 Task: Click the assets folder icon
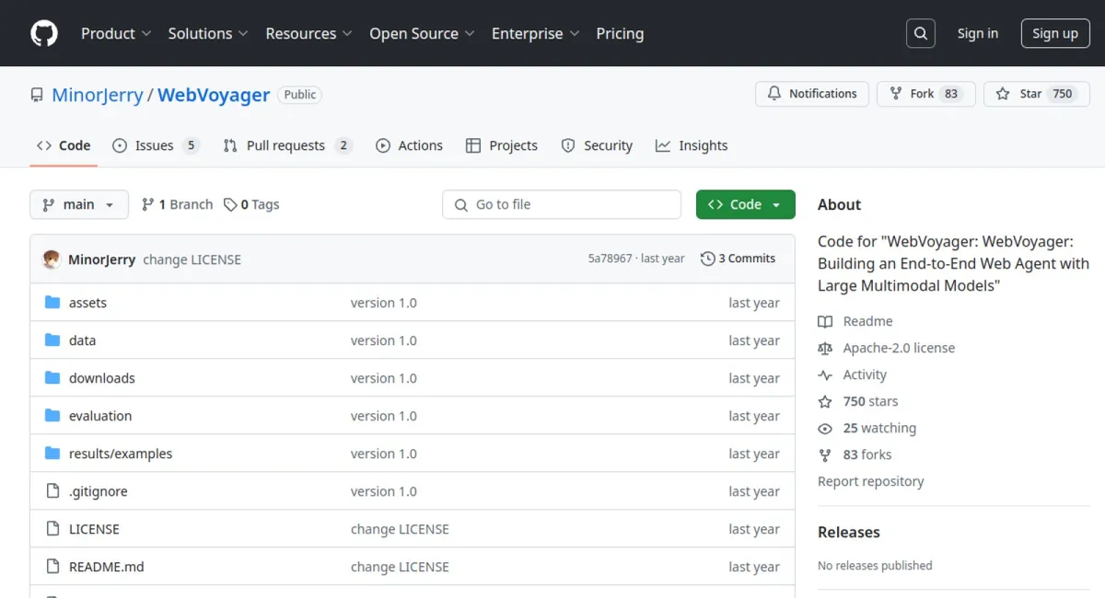click(x=52, y=303)
